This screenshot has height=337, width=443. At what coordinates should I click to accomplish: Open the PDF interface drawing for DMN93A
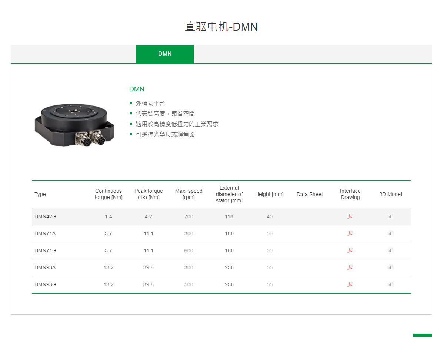(x=350, y=267)
